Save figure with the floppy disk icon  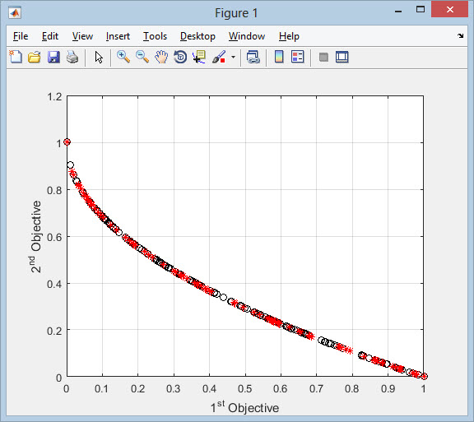(x=53, y=57)
